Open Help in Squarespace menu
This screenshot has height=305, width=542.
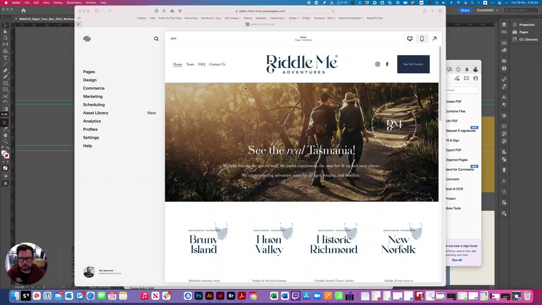[87, 146]
